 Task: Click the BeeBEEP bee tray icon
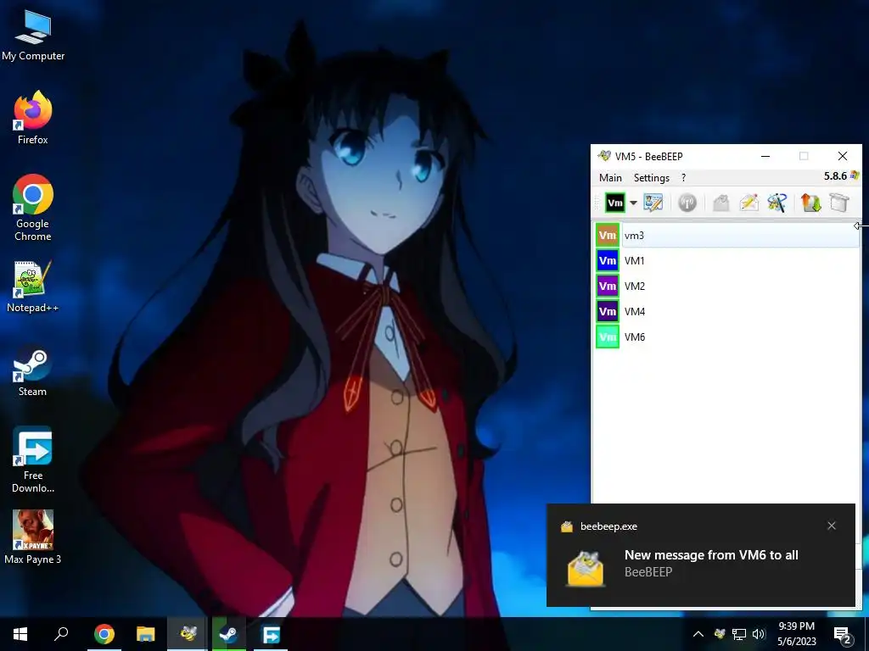pos(720,634)
